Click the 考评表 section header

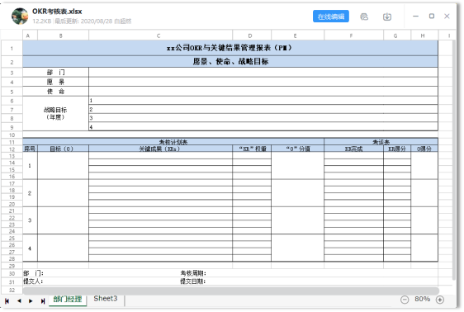[x=381, y=142]
